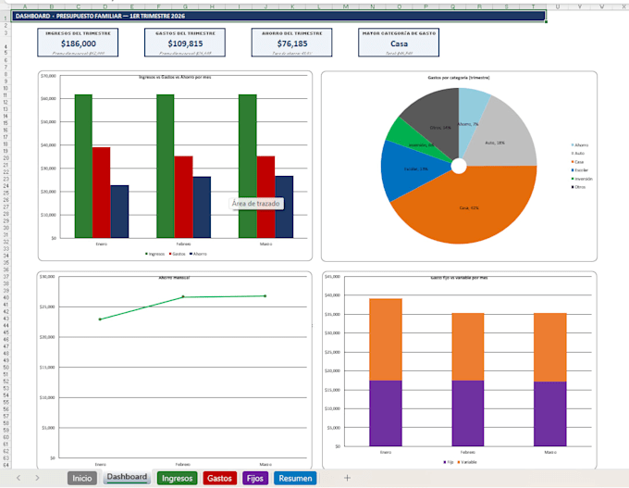This screenshot has width=629, height=488.
Task: Select column header U
Action: point(558,6)
